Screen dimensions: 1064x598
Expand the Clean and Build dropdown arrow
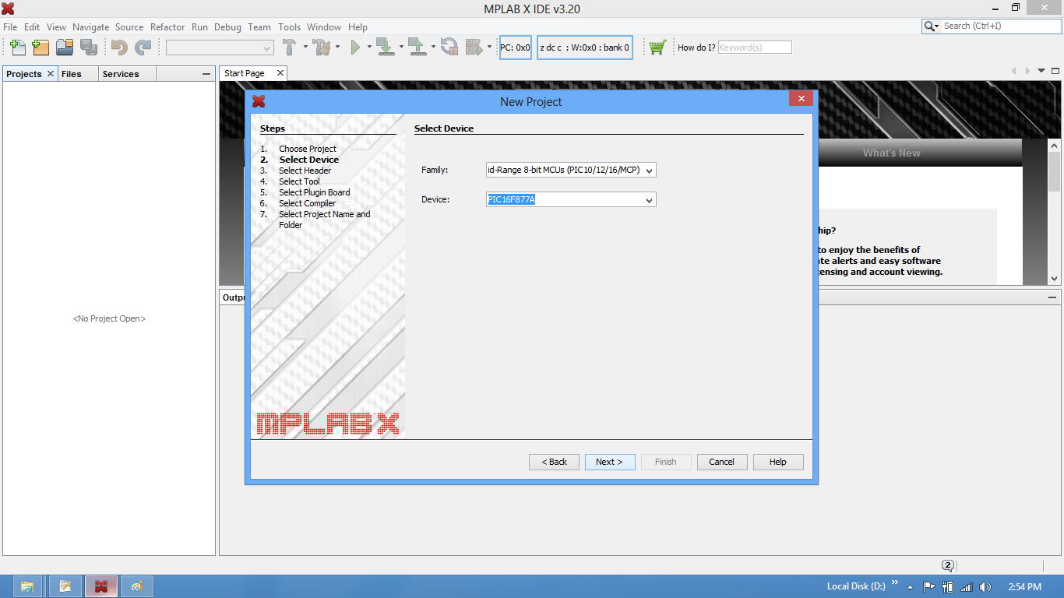pos(338,47)
